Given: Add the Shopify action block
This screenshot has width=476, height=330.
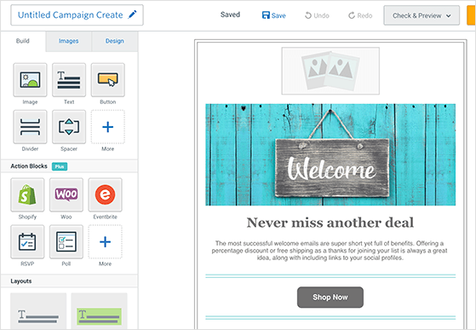Looking at the screenshot, I should point(27,194).
